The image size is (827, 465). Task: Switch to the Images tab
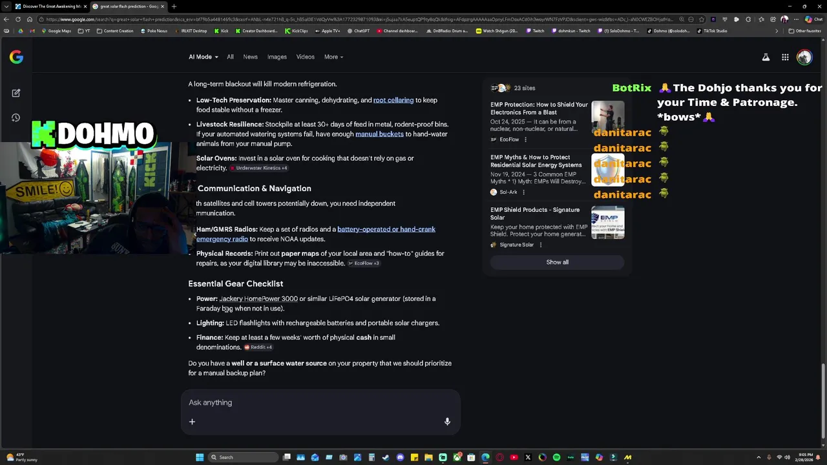(x=277, y=57)
